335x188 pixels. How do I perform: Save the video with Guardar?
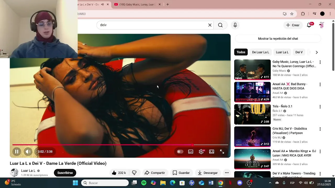point(181,173)
